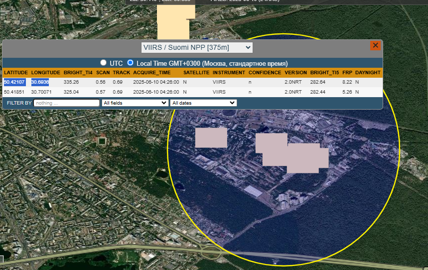Close the fire data popup panel
This screenshot has width=428, height=270.
(375, 45)
